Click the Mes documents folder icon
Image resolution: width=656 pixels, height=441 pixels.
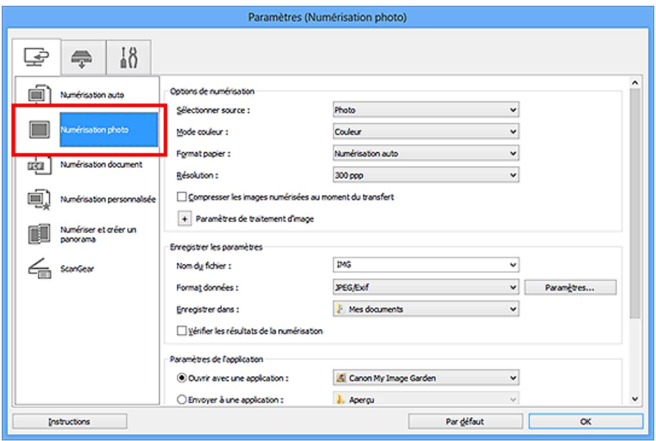(x=341, y=309)
